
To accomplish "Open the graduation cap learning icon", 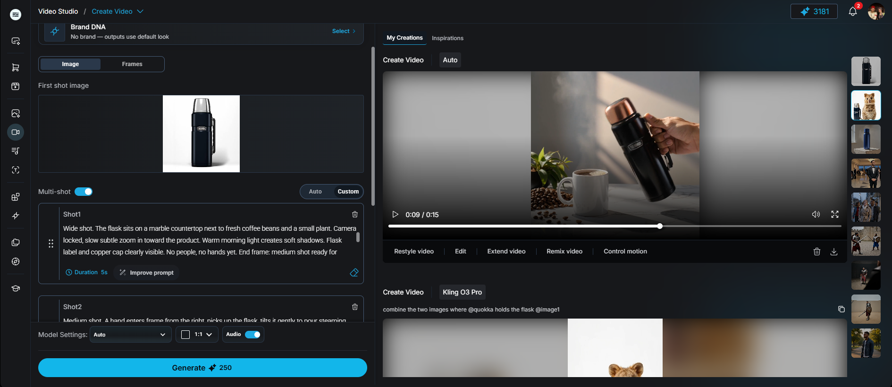I will [16, 288].
